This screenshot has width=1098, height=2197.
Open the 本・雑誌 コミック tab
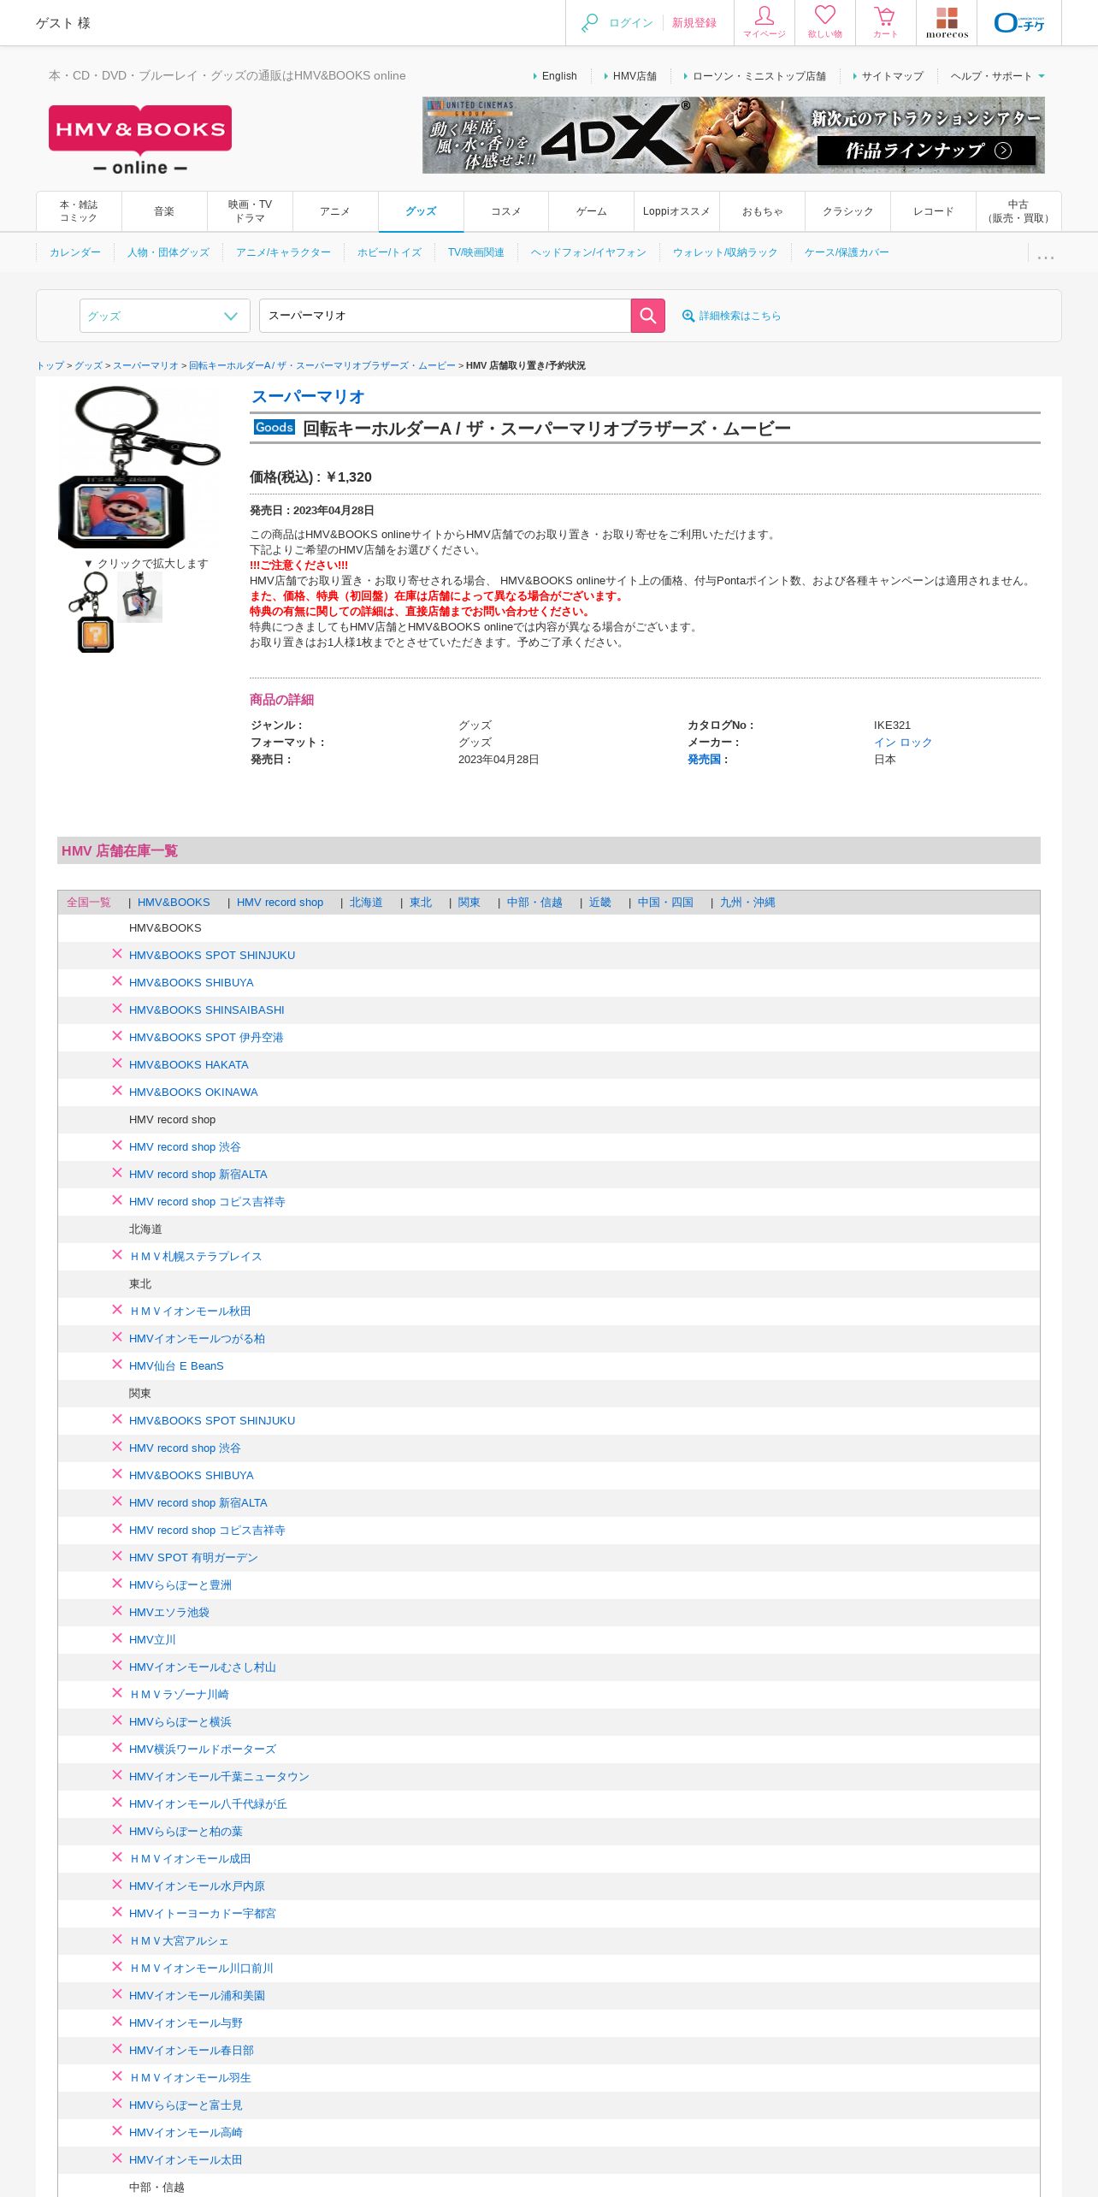pyautogui.click(x=79, y=211)
